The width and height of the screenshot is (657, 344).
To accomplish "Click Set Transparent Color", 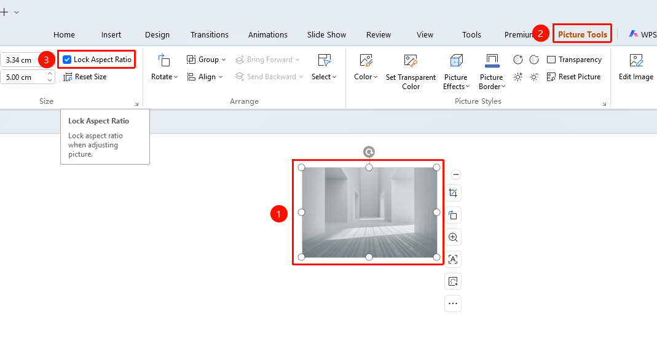I will 411,72.
